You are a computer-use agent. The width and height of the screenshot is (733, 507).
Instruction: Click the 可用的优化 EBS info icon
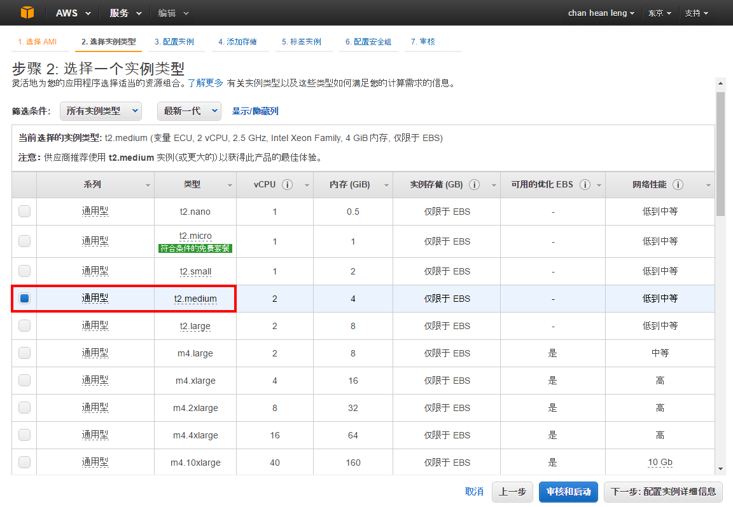click(x=585, y=185)
